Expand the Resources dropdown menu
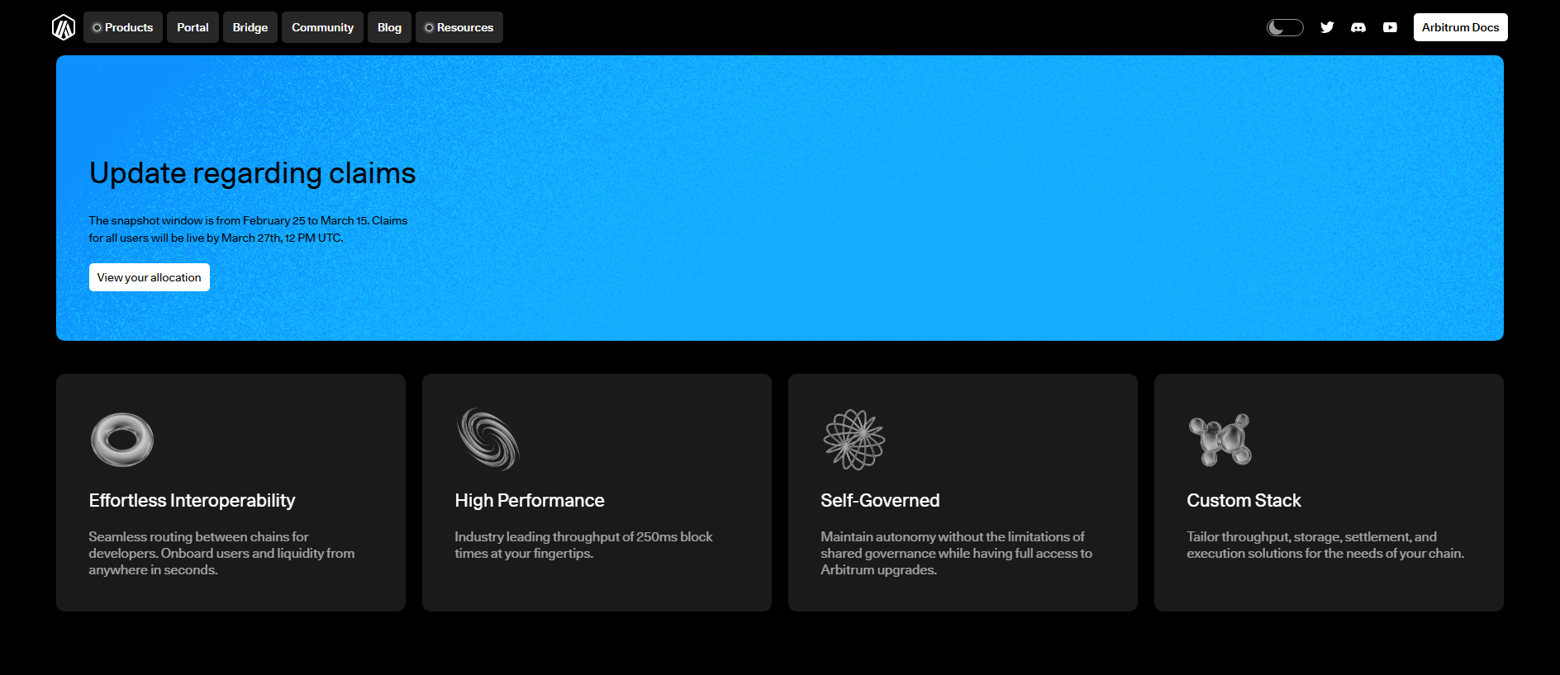This screenshot has width=1560, height=675. click(459, 27)
